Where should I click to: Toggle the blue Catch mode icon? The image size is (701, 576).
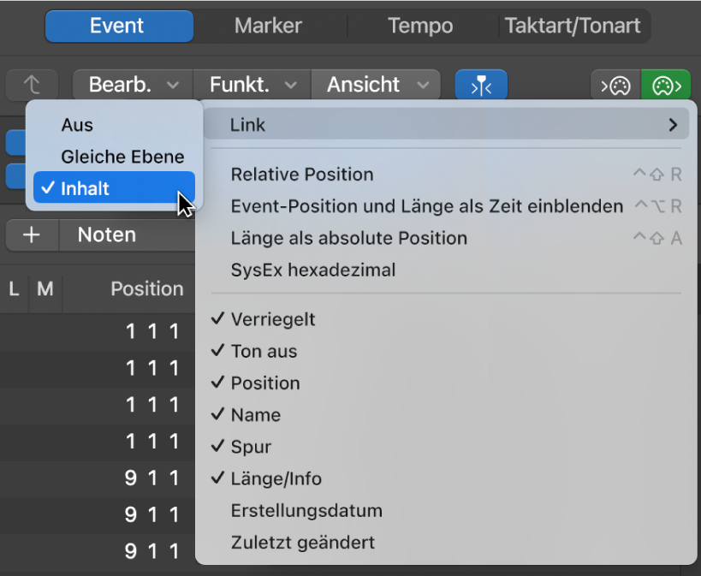(x=481, y=85)
